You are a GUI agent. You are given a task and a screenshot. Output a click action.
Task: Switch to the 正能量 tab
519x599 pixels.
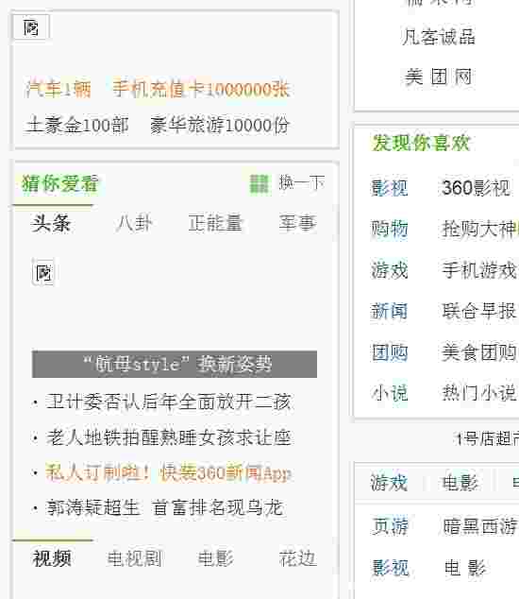215,223
